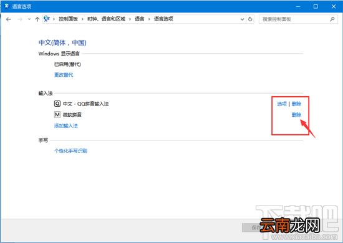Click the 更改替代 link
Viewport: 343px width, 243px height.
(64, 75)
